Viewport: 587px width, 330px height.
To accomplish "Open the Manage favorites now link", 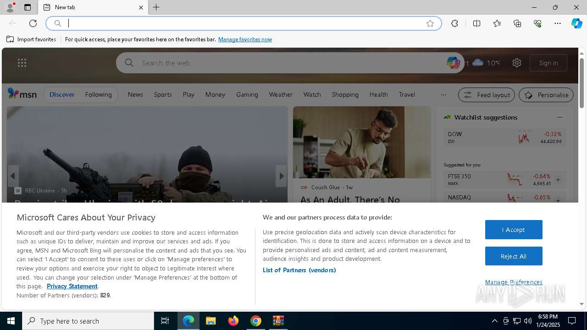I will click(245, 39).
